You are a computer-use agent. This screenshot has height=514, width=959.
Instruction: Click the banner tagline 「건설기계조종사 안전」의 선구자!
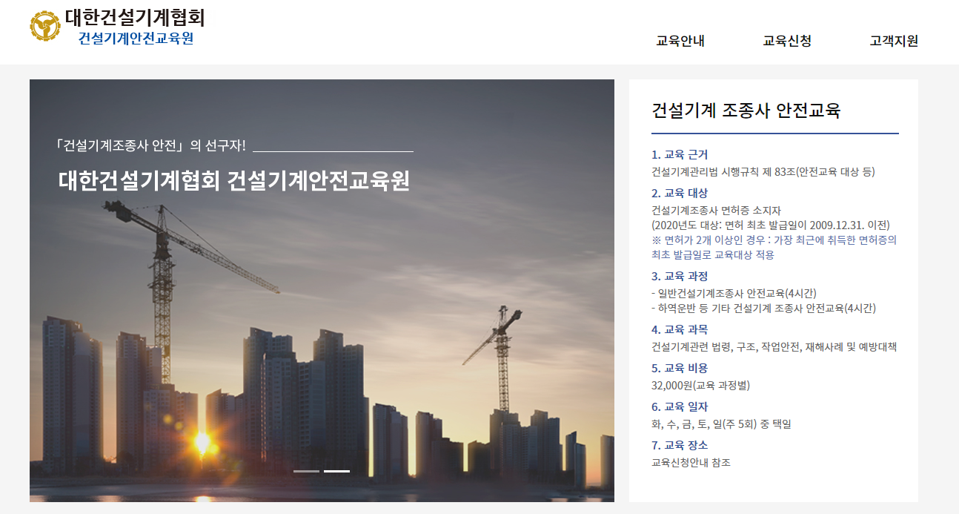click(x=150, y=145)
